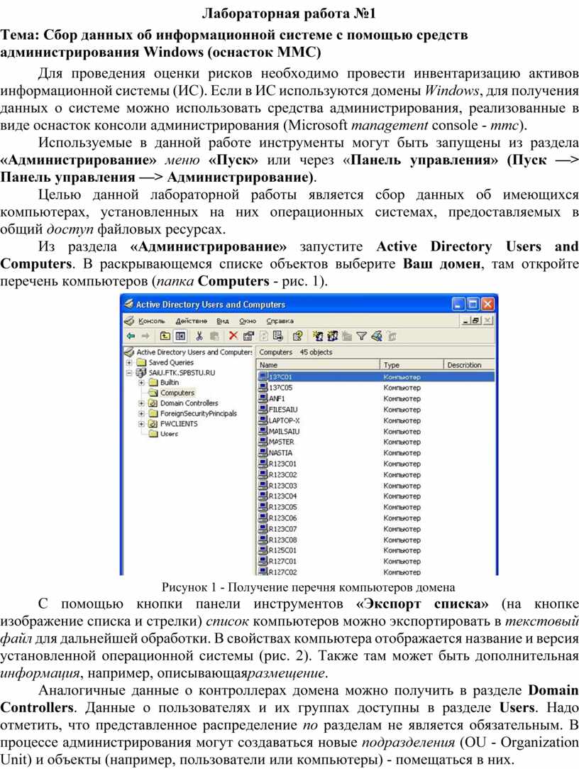Click the red Delete X icon
Image resolution: width=579 pixels, height=769 pixels.
pos(233,336)
